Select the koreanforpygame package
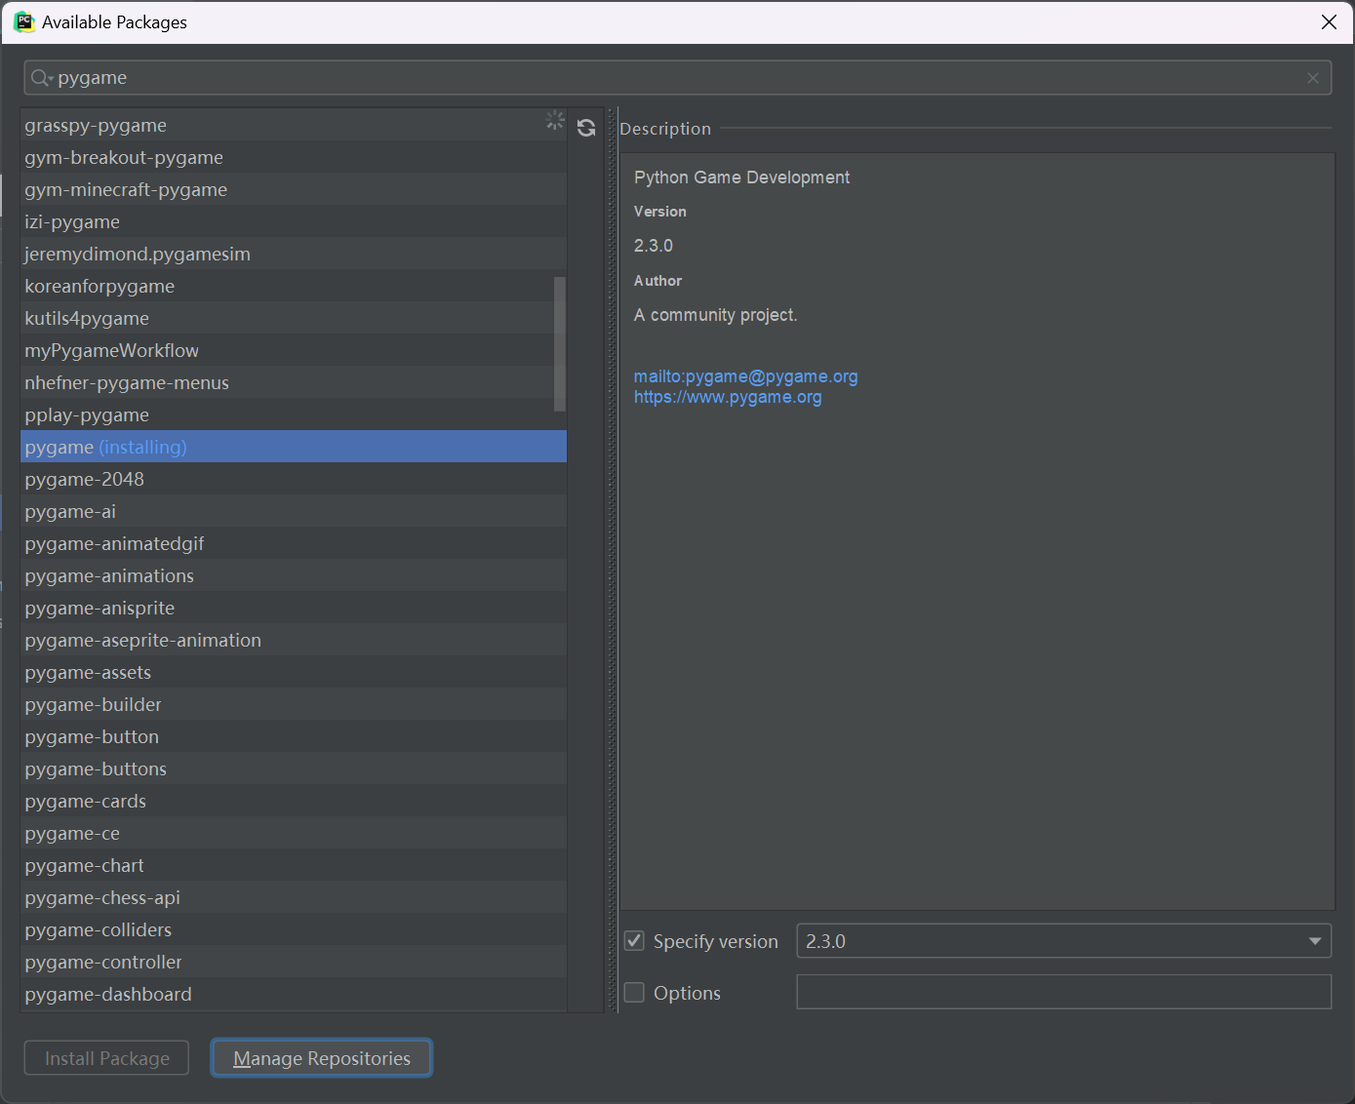The image size is (1355, 1104). (x=294, y=286)
